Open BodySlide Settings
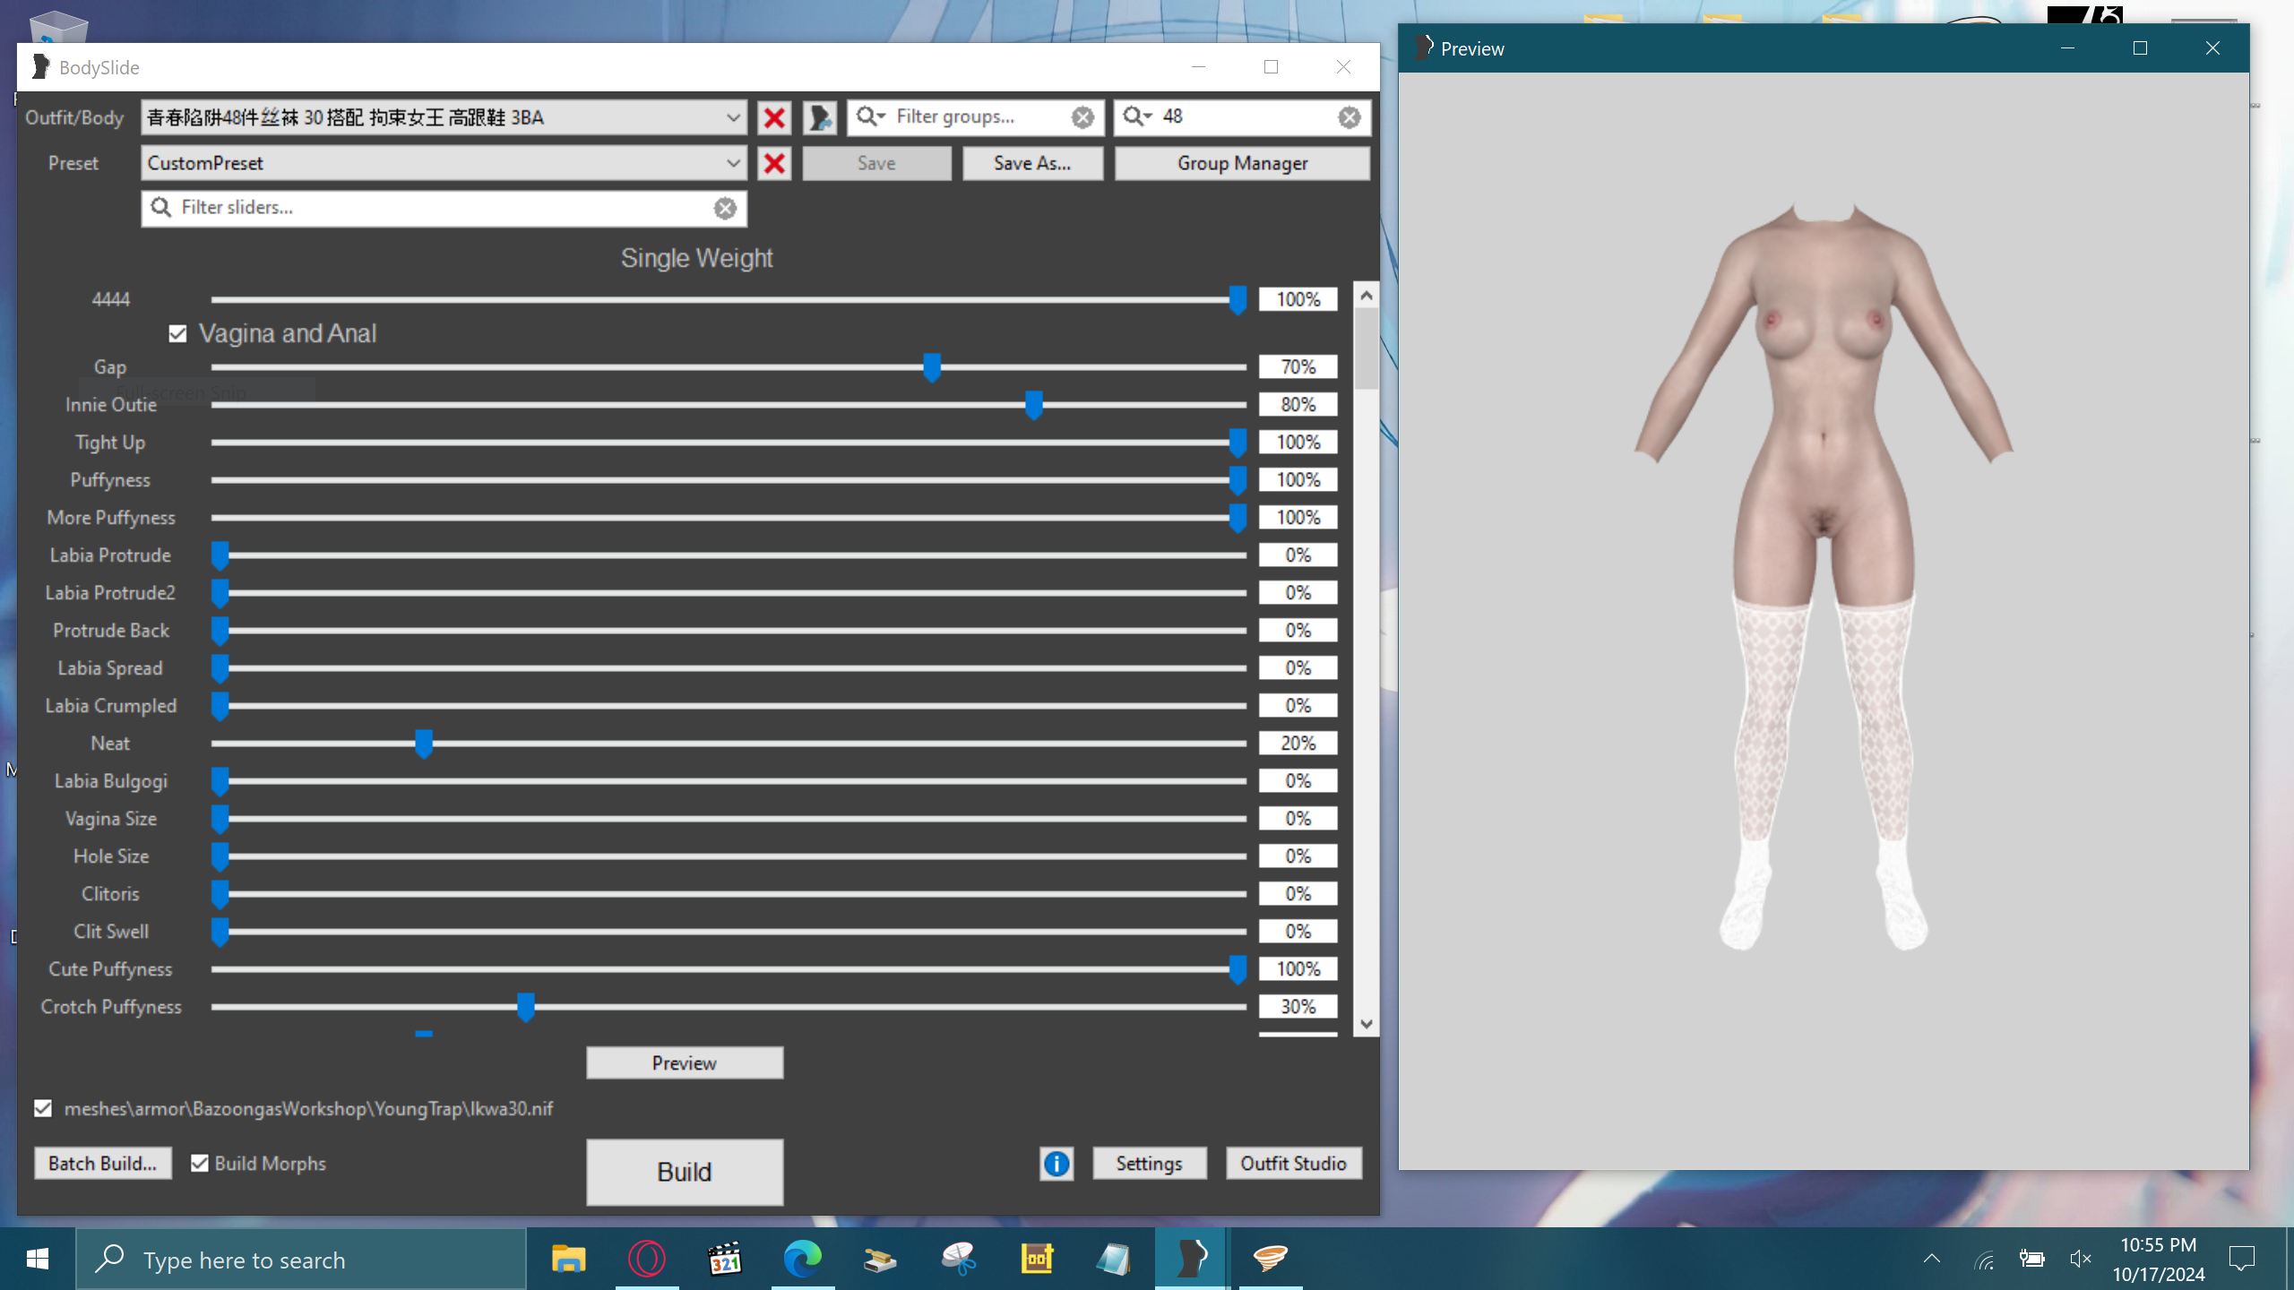The width and height of the screenshot is (2294, 1290). pos(1150,1163)
